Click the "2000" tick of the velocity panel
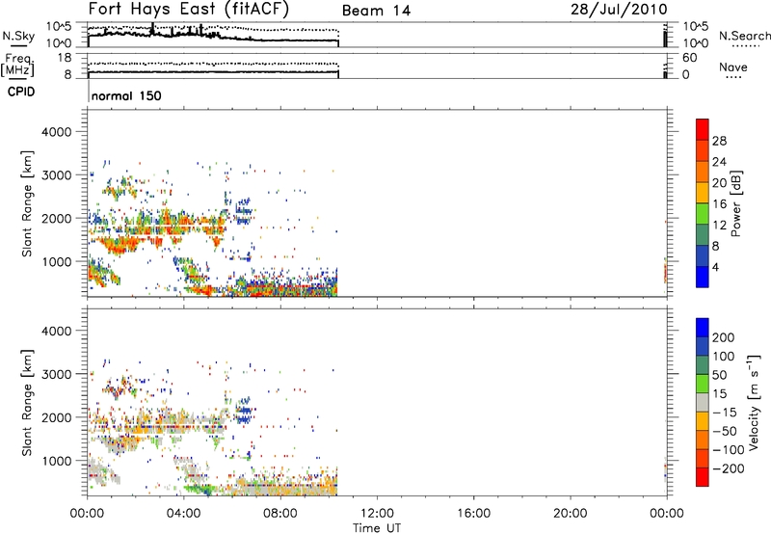 click(x=56, y=417)
